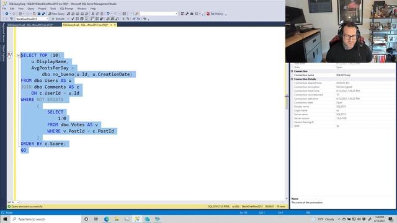
Task: Collapse the Connection Details category
Action: [x=292, y=79]
